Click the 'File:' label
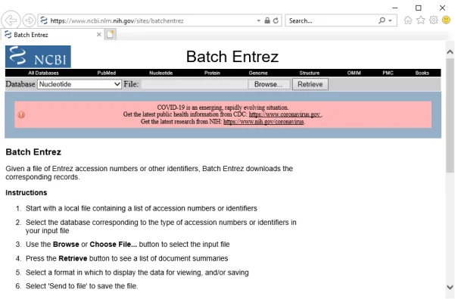The height and width of the screenshot is (299, 455). click(131, 84)
